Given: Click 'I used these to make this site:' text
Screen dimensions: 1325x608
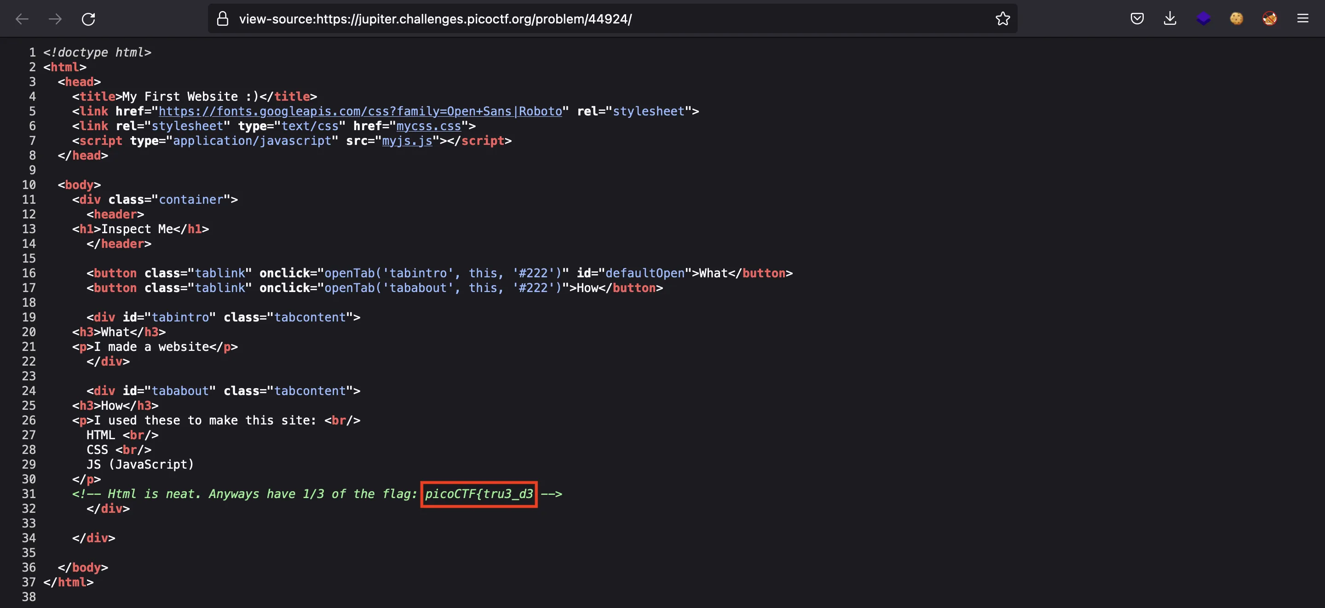Looking at the screenshot, I should pyautogui.click(x=205, y=420).
